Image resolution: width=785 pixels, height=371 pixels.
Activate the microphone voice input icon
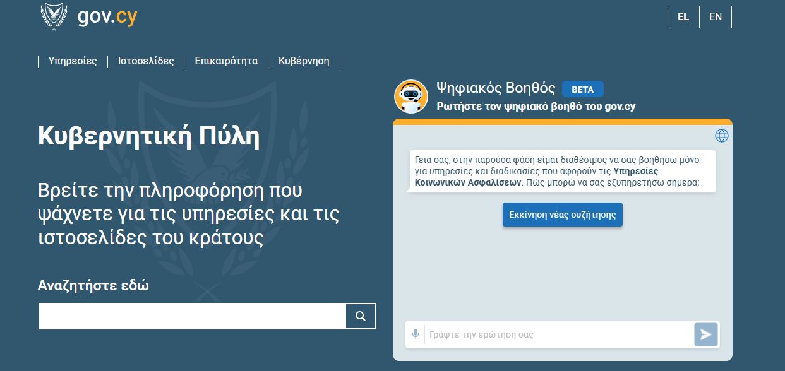tap(415, 334)
